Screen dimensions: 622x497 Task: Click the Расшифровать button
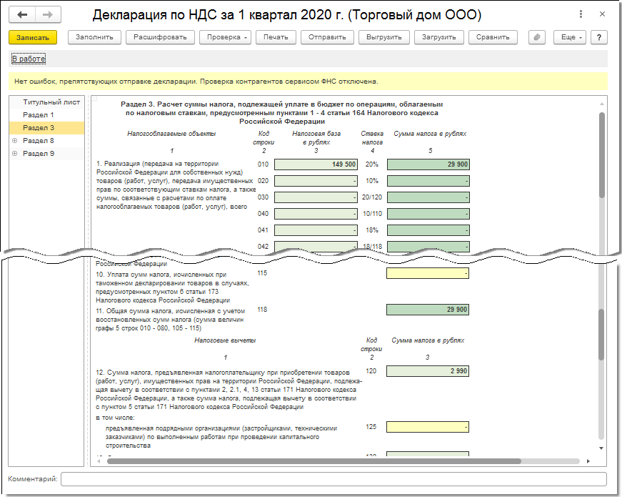160,37
